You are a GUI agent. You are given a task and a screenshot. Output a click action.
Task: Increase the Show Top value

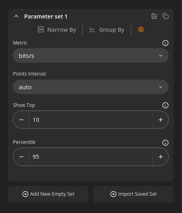pyautogui.click(x=161, y=120)
